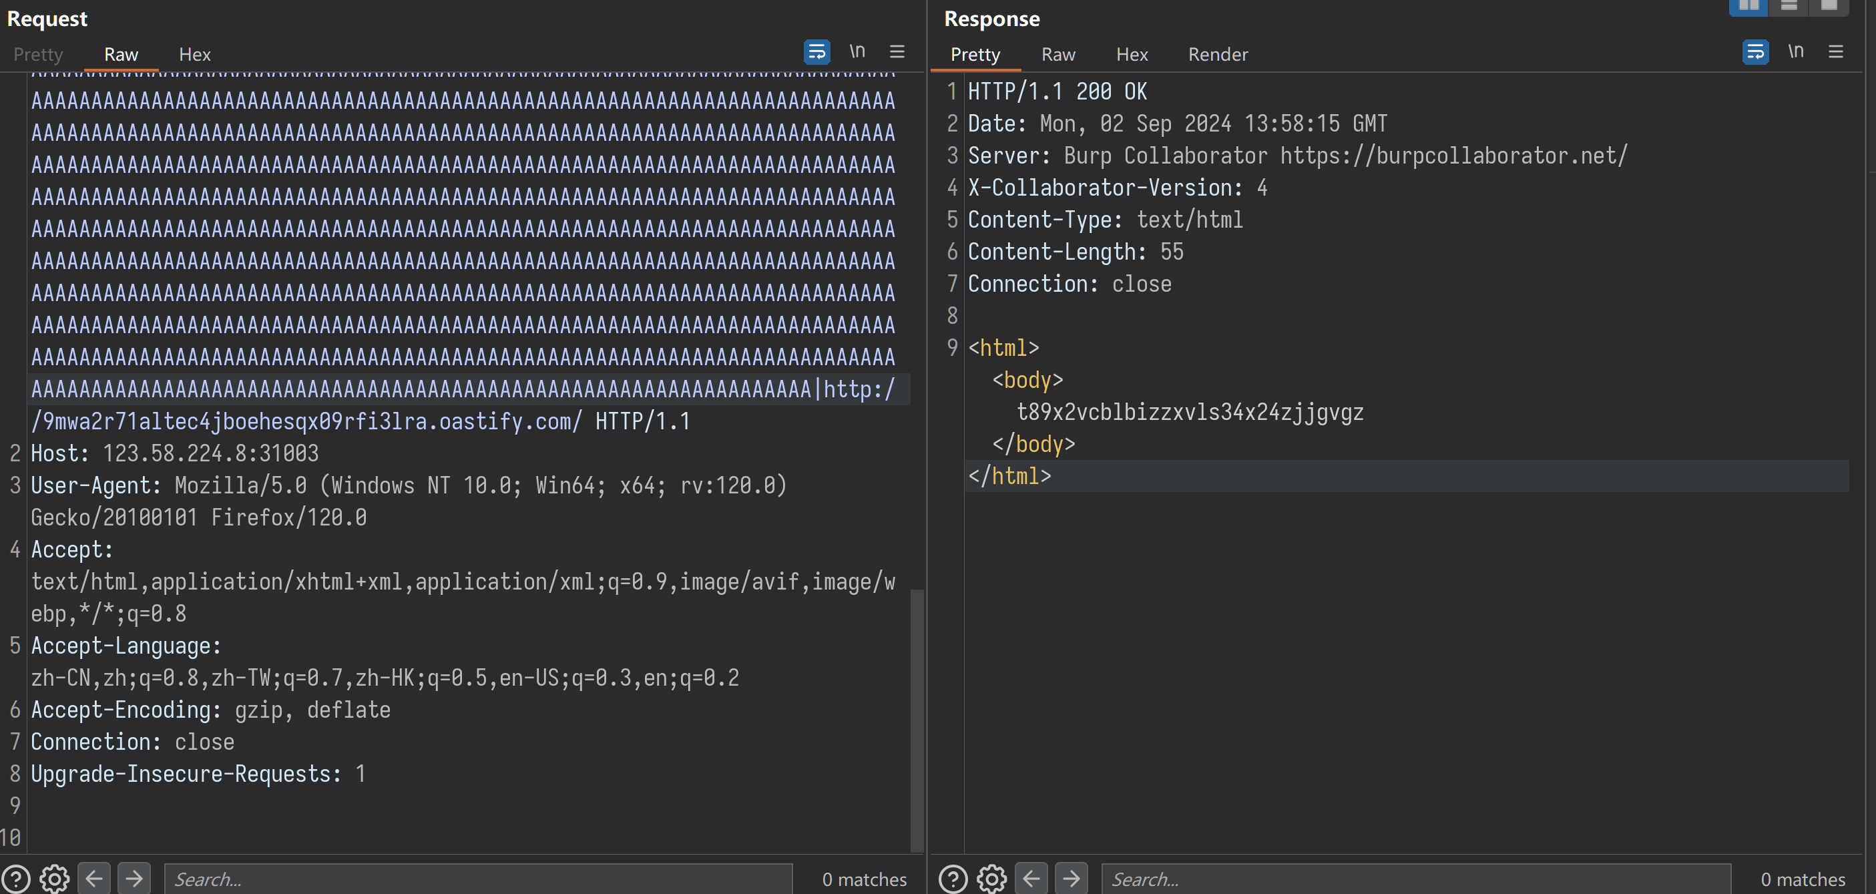Toggle word wrap in Request panel
This screenshot has width=1876, height=894.
click(816, 53)
